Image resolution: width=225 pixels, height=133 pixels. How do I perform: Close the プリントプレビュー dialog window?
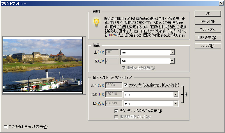221,3
